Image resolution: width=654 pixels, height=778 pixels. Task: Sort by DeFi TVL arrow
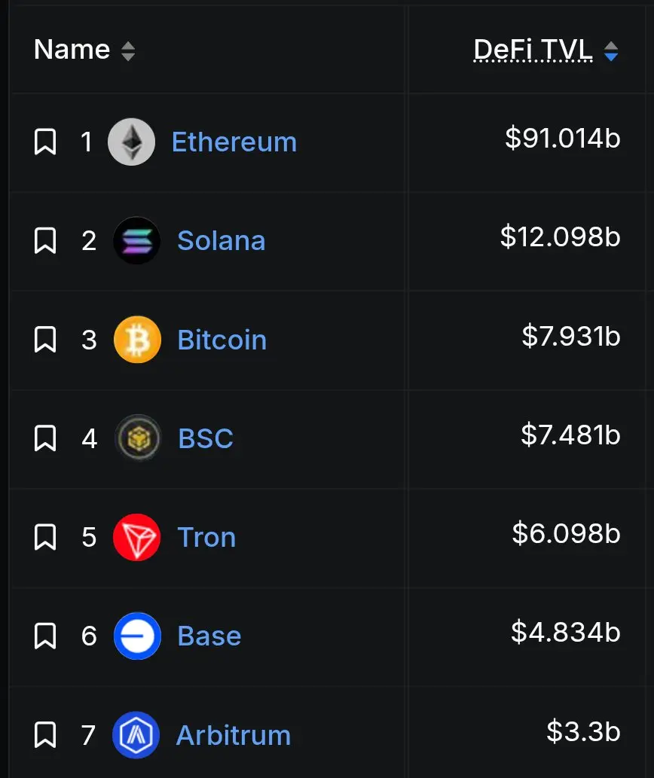(611, 51)
